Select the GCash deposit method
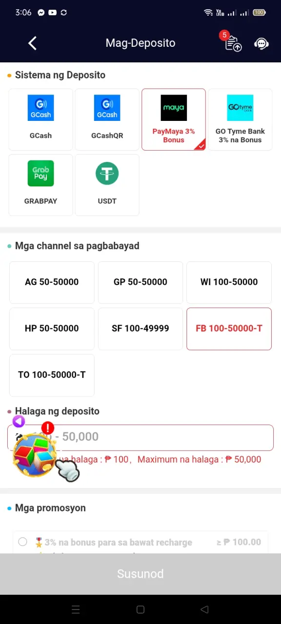The width and height of the screenshot is (281, 624). (40, 119)
